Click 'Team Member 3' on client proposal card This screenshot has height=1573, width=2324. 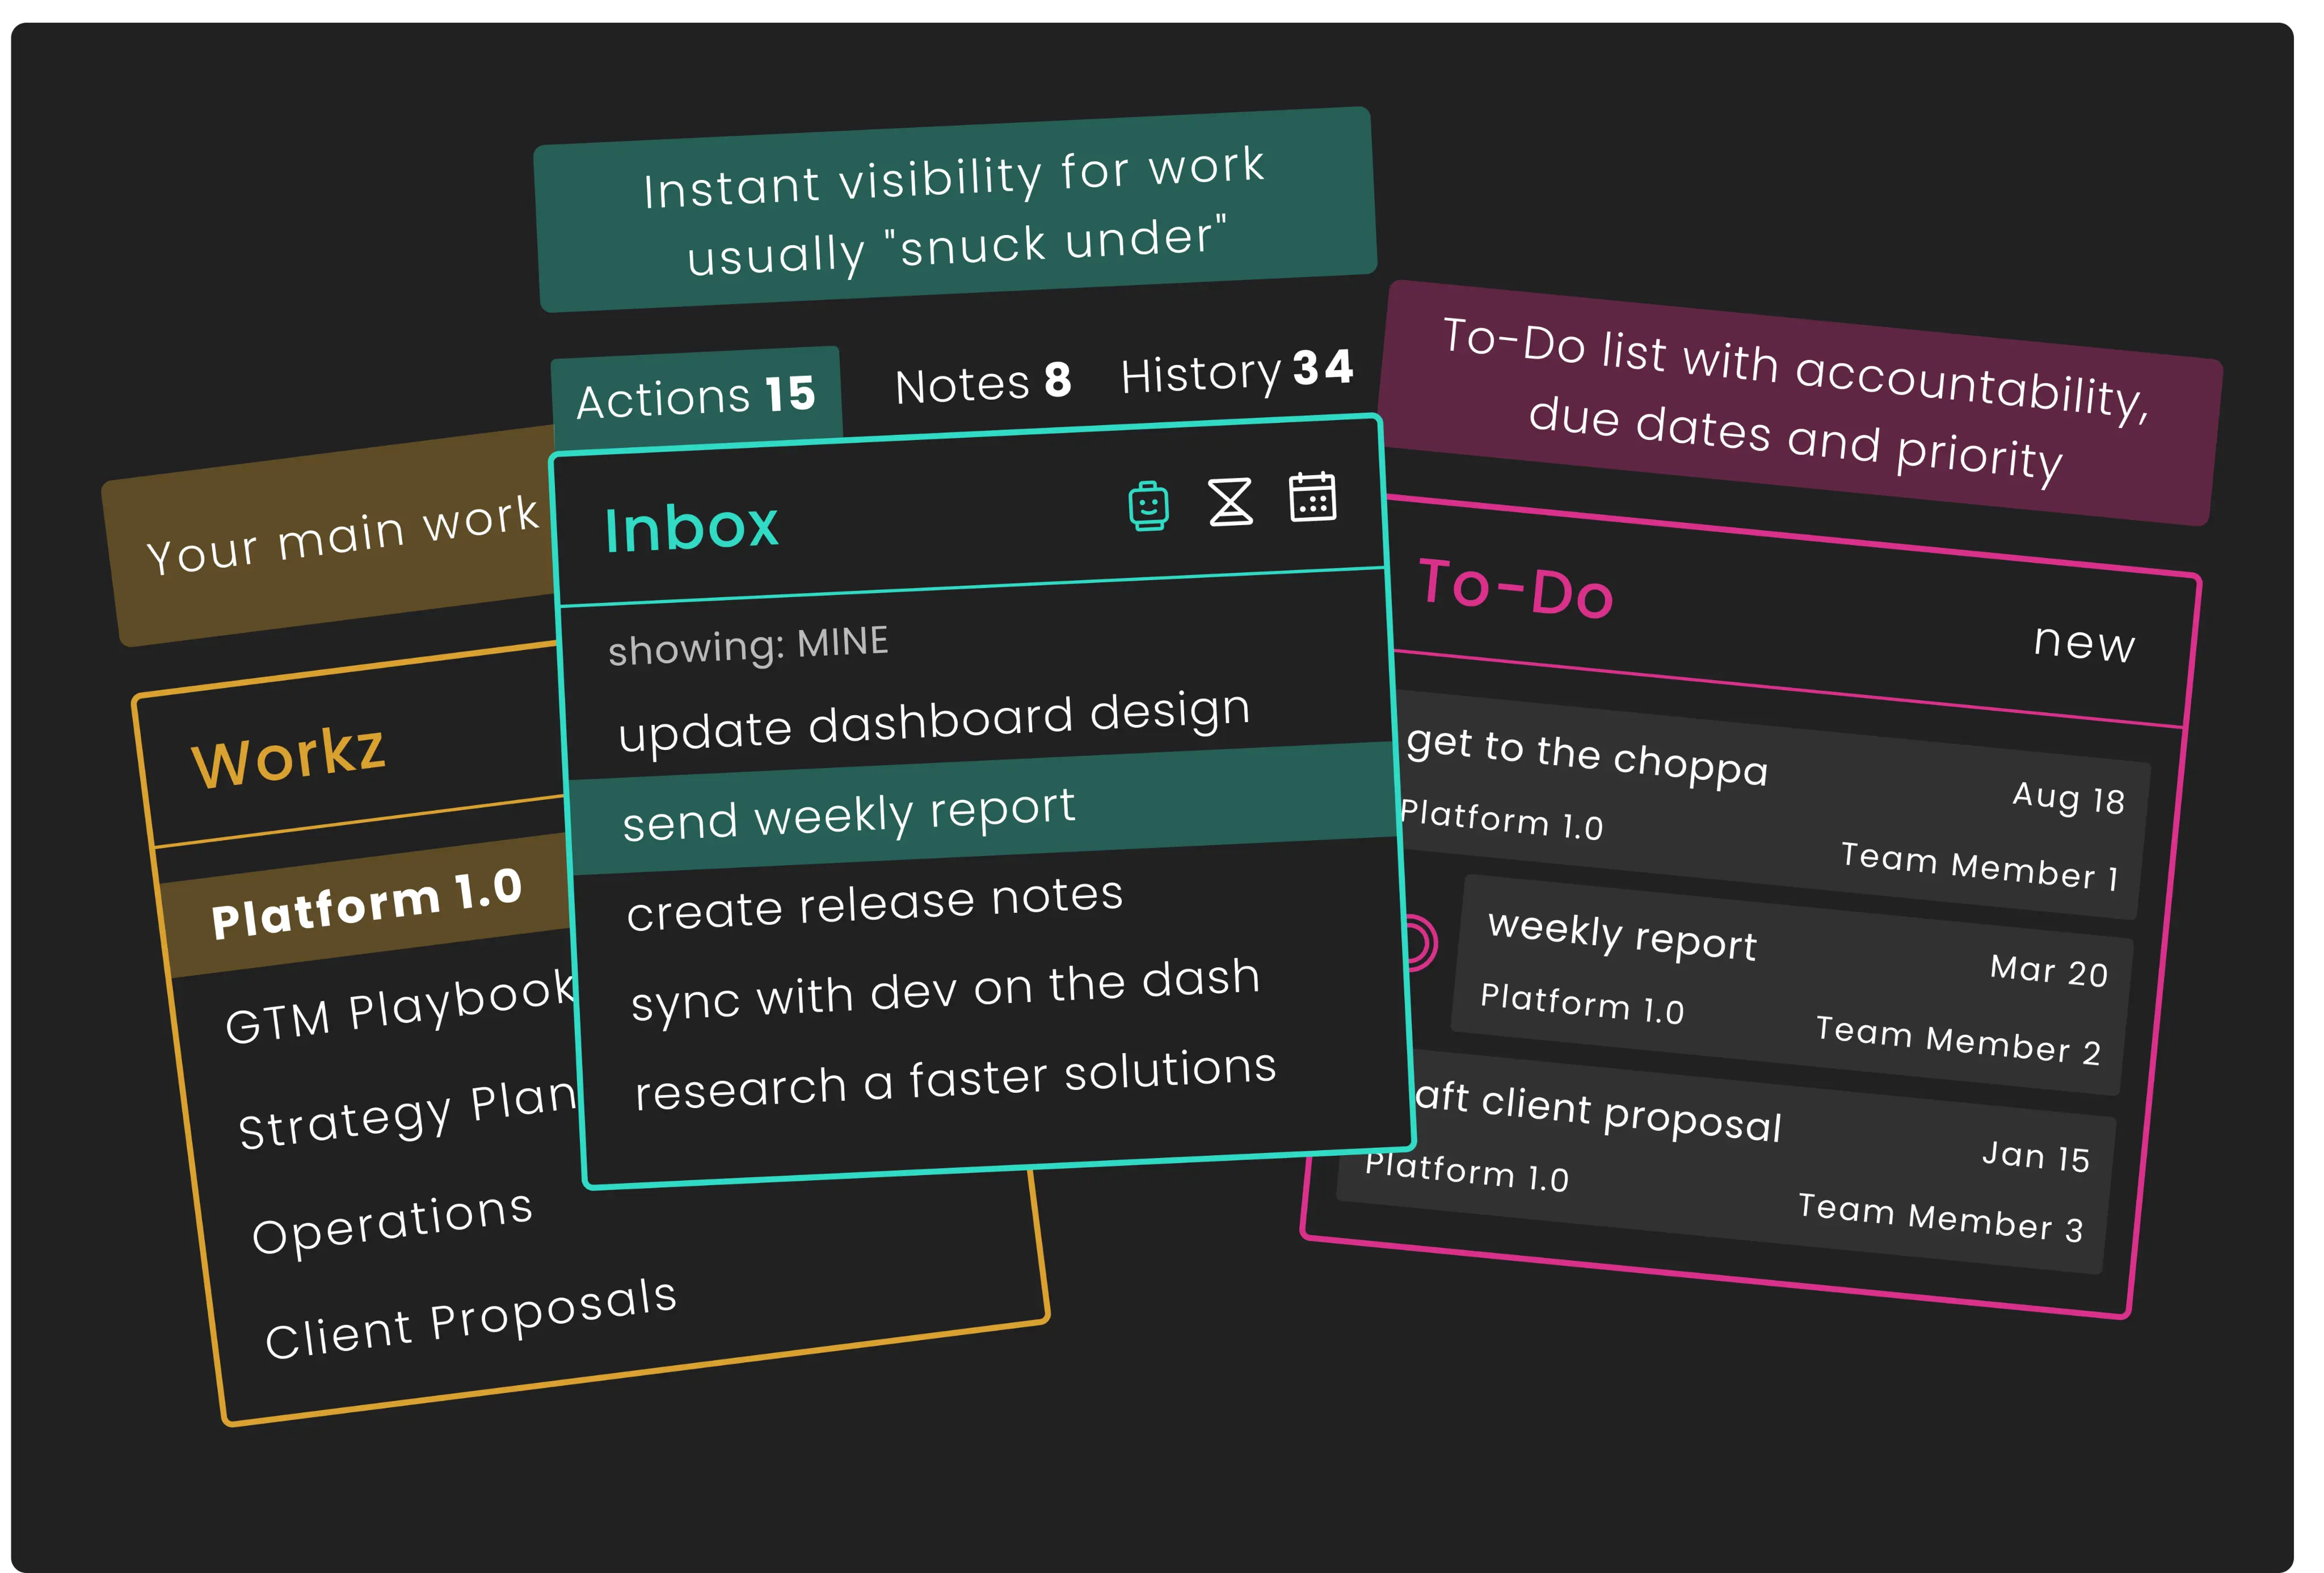point(1940,1217)
